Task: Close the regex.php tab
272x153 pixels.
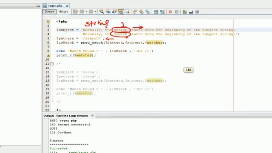Action: pyautogui.click(x=67, y=6)
